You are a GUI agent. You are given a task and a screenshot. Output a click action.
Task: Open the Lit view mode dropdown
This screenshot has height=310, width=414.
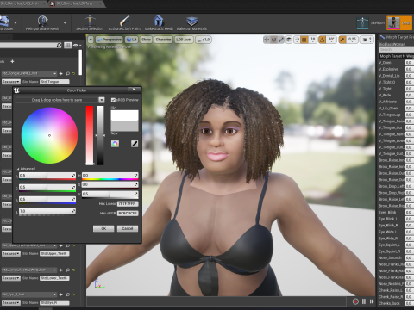(132, 40)
